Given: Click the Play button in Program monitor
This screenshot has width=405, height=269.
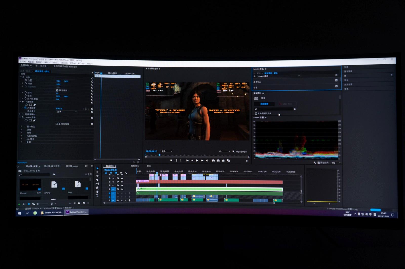Looking at the screenshot, I should coord(197,160).
